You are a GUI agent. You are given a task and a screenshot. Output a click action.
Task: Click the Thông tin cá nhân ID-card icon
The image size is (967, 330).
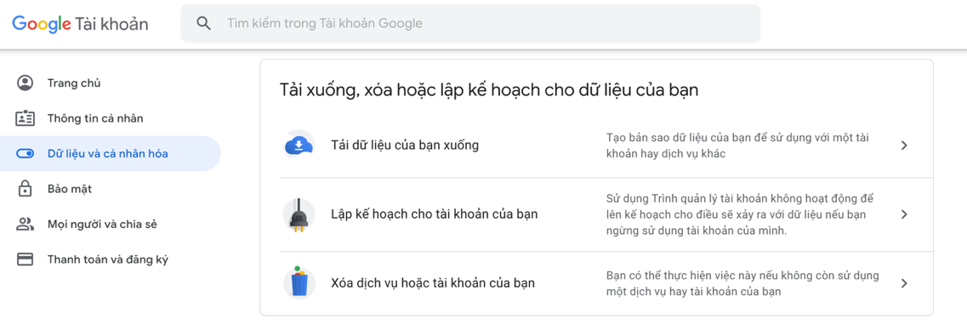25,118
